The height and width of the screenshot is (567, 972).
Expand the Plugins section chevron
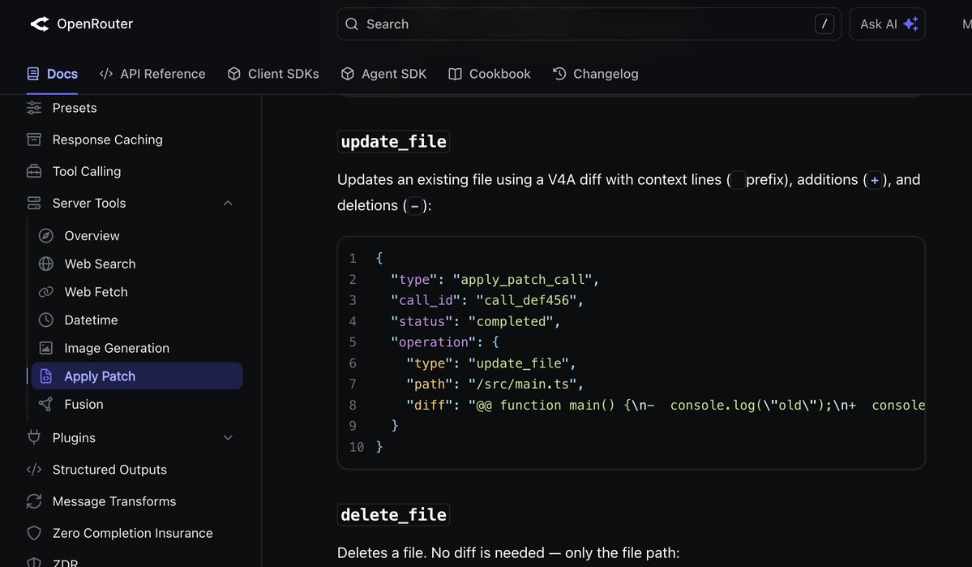point(228,437)
